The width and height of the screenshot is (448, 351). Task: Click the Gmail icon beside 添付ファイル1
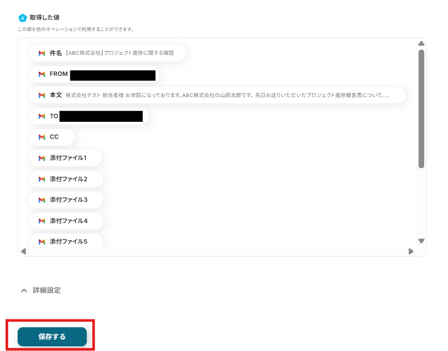pyautogui.click(x=42, y=158)
